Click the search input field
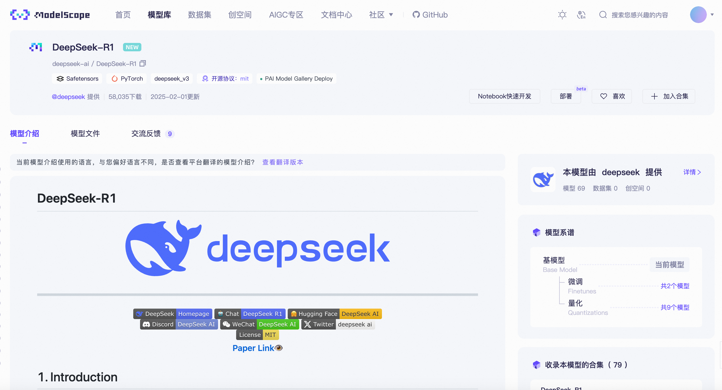The image size is (722, 390). coord(640,15)
